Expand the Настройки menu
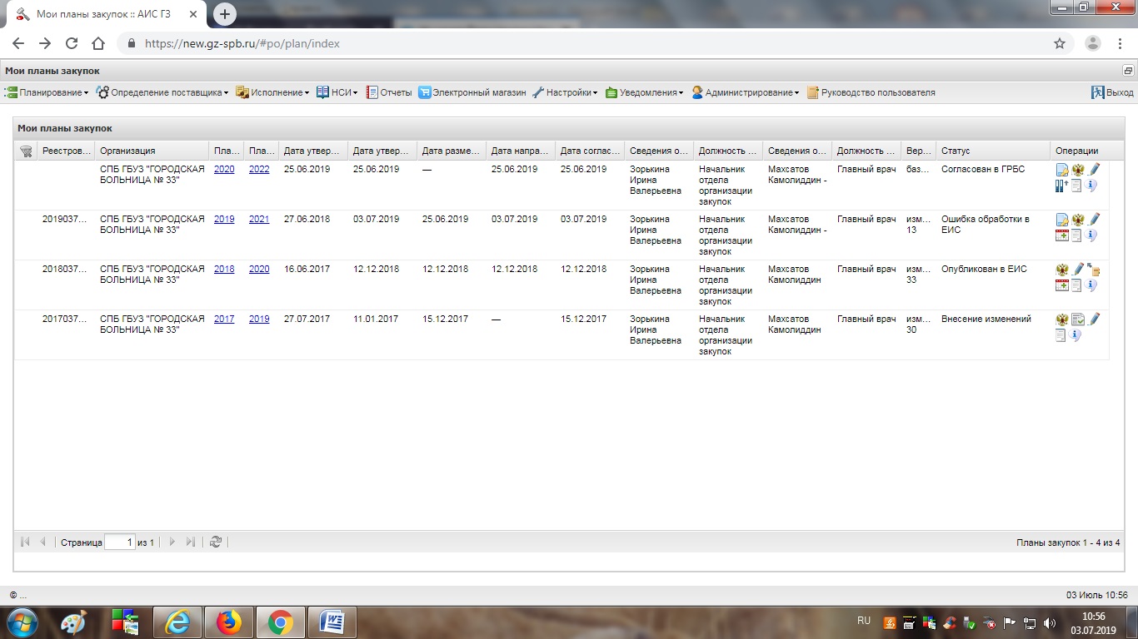 point(565,92)
